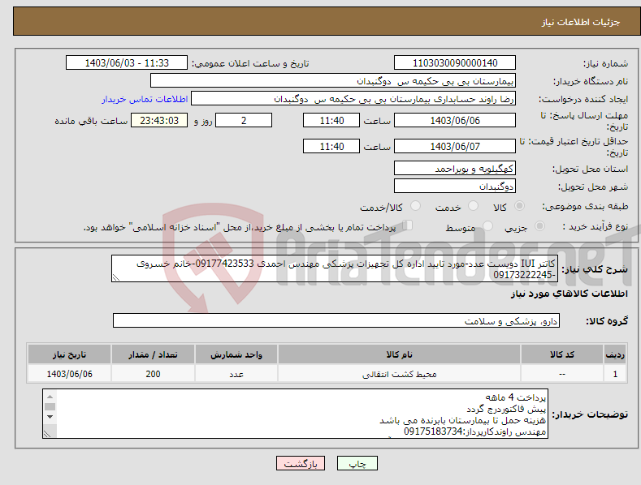Select the خدمت radio button

473,206
